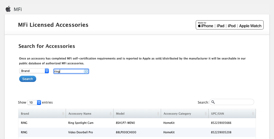Sort table by Brand column arrows
Viewport: 274px width, 139px height.
click(63, 114)
